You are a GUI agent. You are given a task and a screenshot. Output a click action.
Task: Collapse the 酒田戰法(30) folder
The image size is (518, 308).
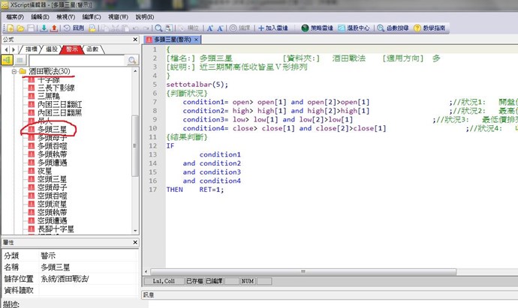pyautogui.click(x=15, y=72)
